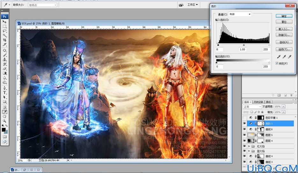This screenshot has height=173, width=298.
Task: Select the Blur tool
Action: (x=4, y=78)
